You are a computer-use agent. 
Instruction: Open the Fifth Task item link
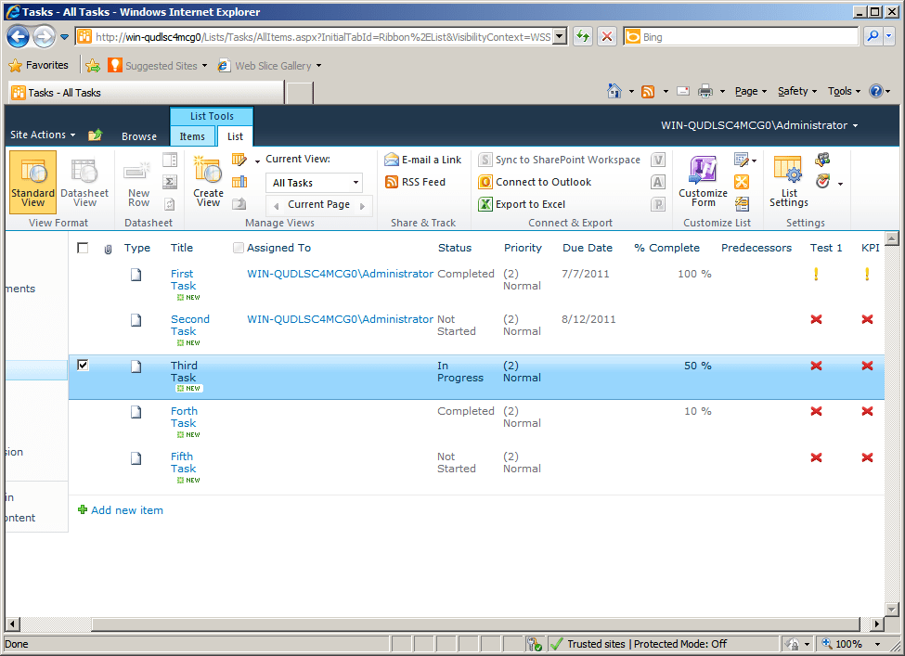click(x=183, y=463)
